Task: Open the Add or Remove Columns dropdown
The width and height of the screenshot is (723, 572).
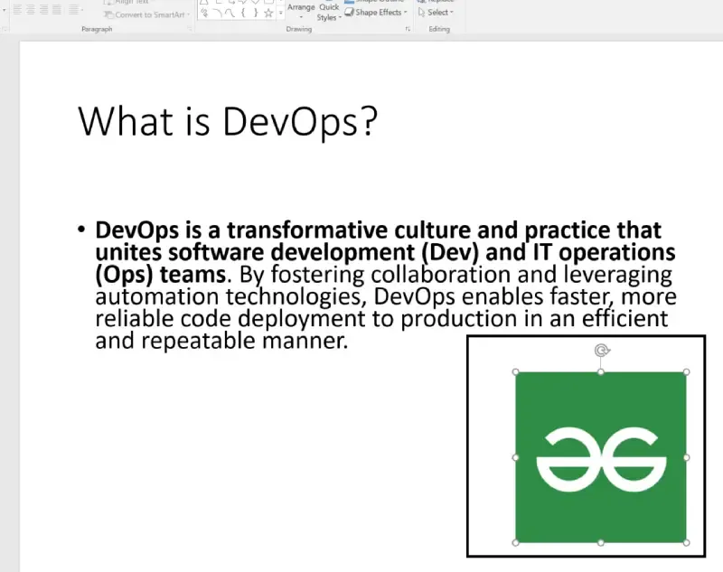Action: tap(76, 9)
